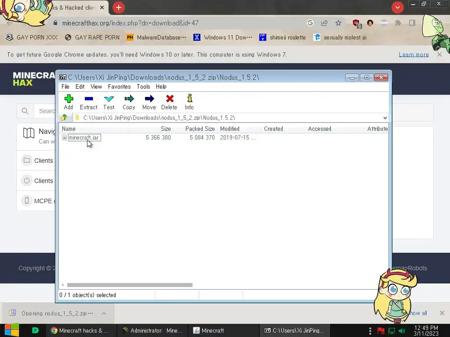Click the red flag Action Center tray icon
450x337 pixels.
[381, 331]
